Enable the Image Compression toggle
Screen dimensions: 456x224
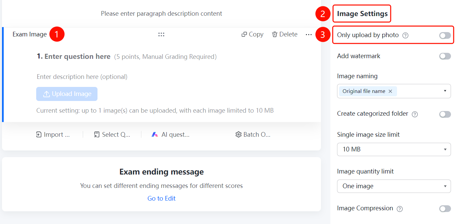[445, 209]
